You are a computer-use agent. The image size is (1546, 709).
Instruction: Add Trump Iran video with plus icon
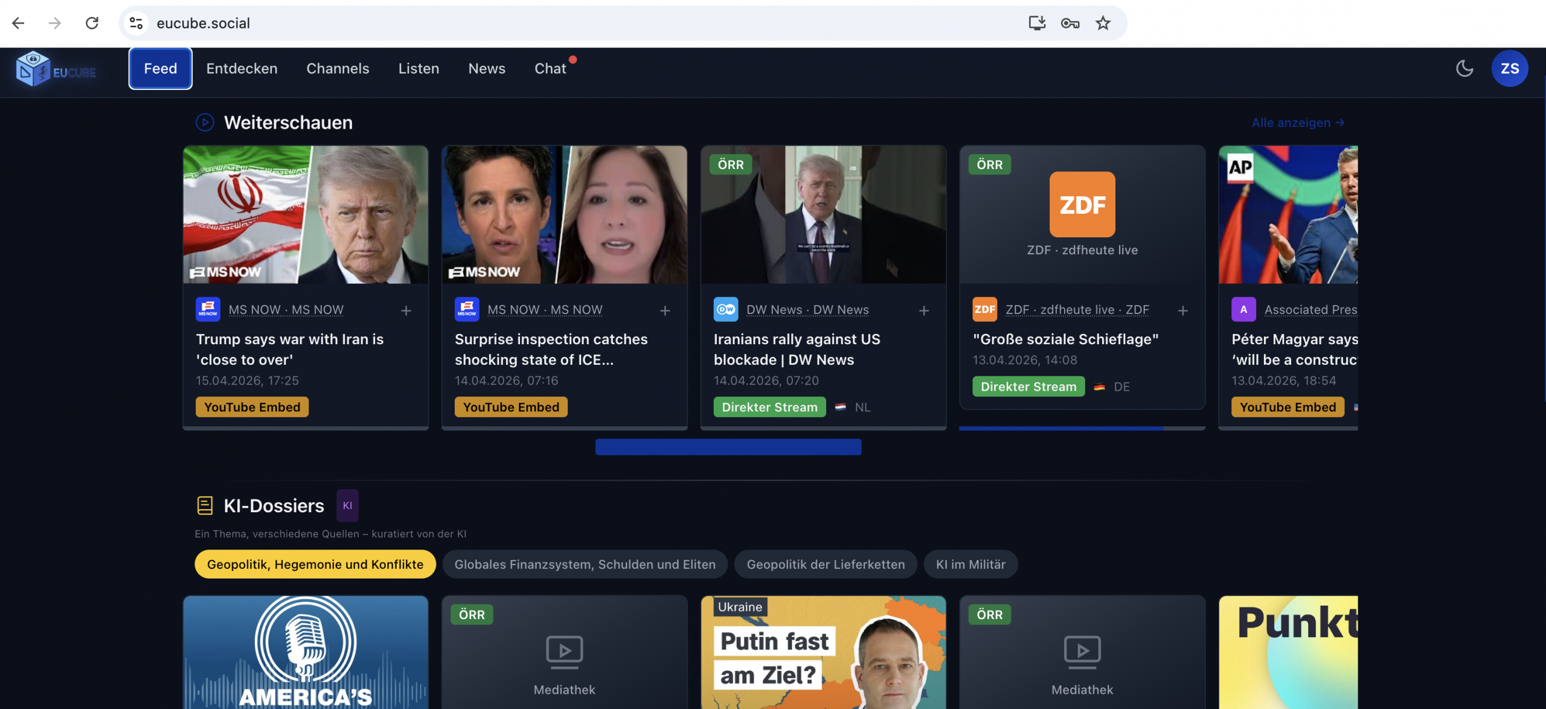coord(406,310)
